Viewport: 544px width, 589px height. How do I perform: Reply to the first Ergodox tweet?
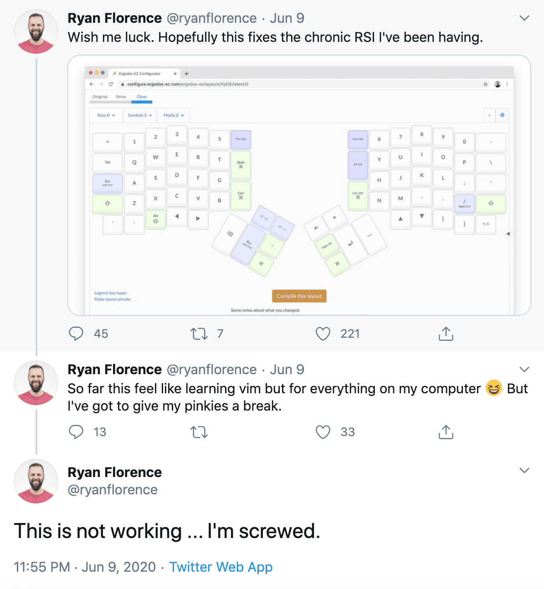[x=76, y=334]
